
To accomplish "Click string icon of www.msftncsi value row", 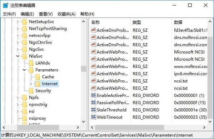I will pos(93,66).
